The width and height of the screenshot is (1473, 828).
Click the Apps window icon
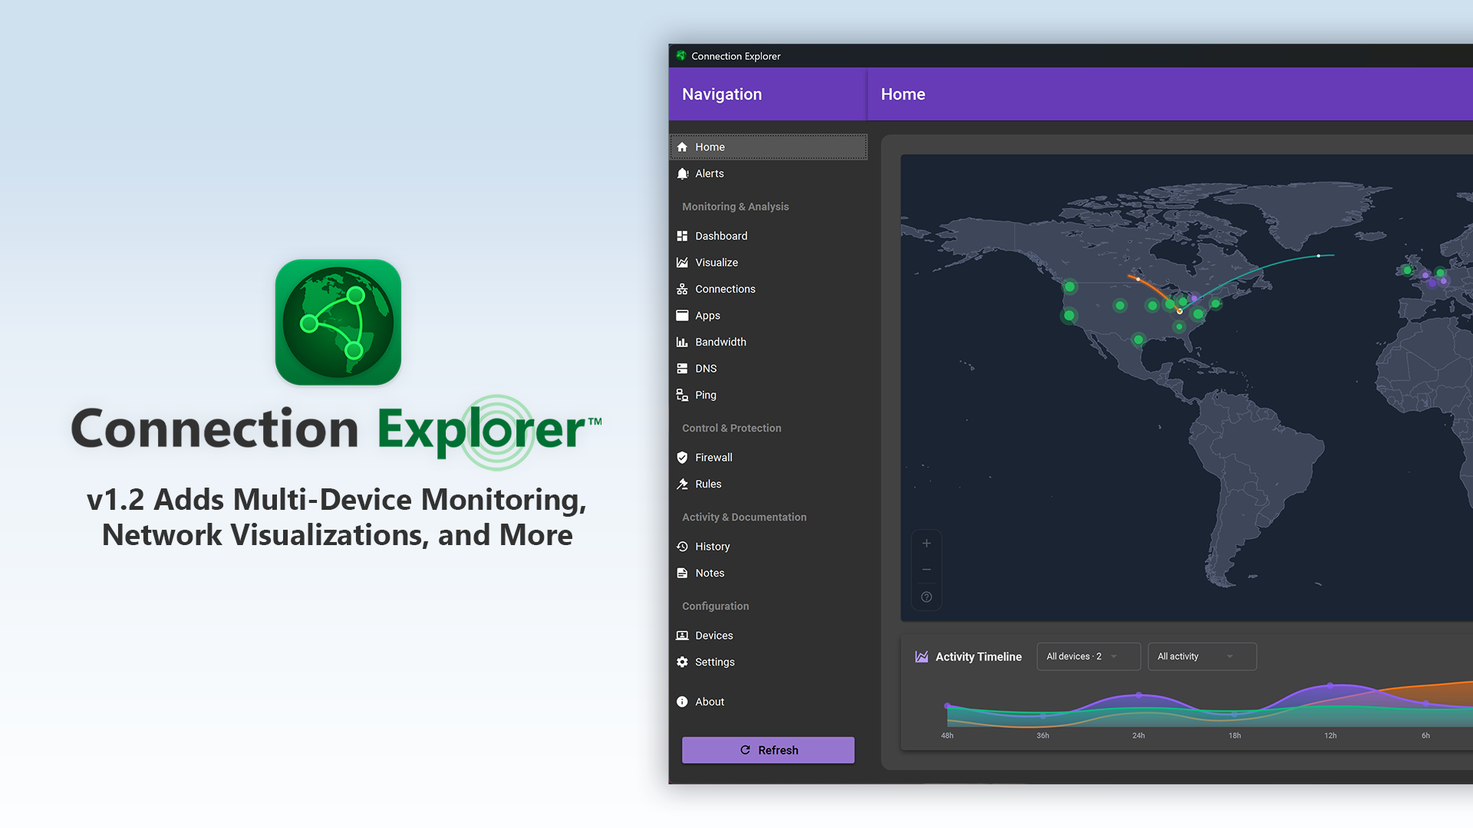click(682, 315)
